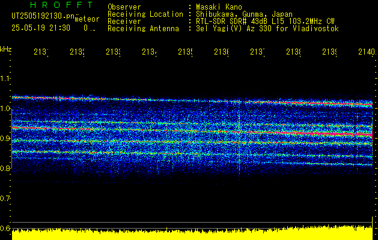Click the kHz axis unit label

(x=5, y=49)
